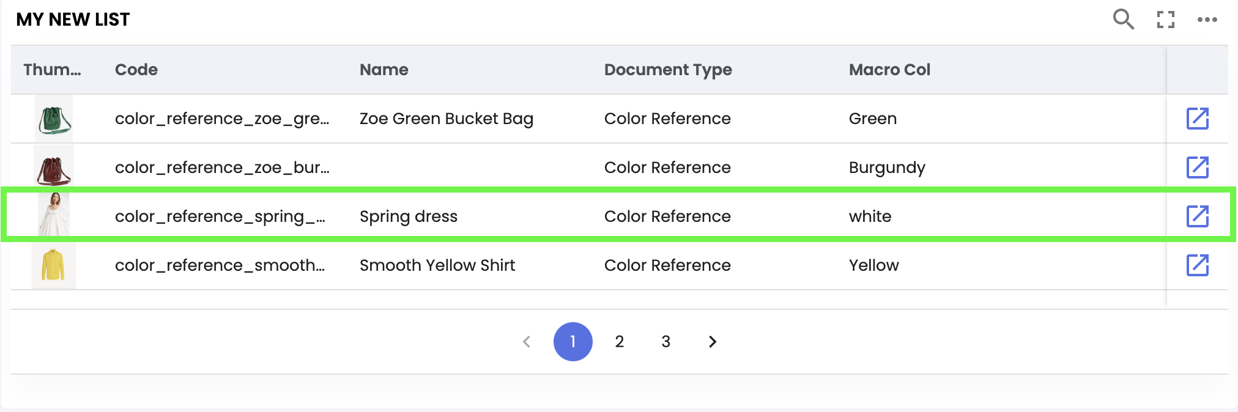Open the list search magnifier icon
This screenshot has width=1238, height=412.
pos(1123,20)
